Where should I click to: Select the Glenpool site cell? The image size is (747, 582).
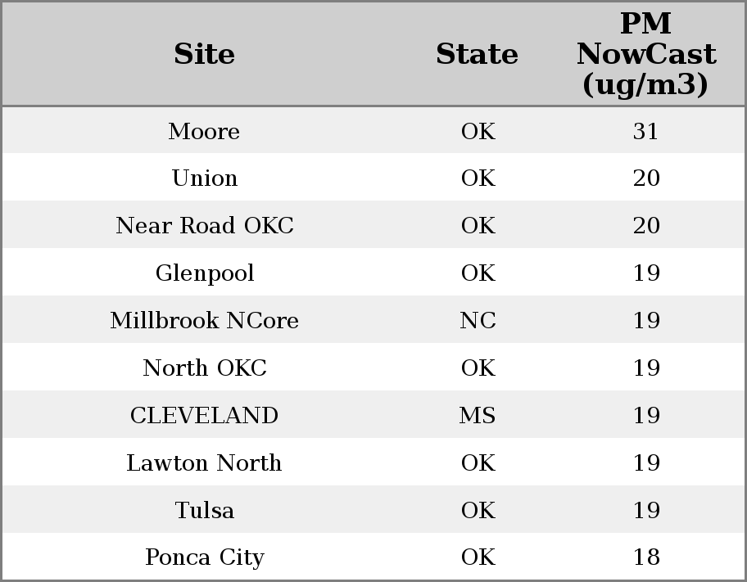coord(205,273)
